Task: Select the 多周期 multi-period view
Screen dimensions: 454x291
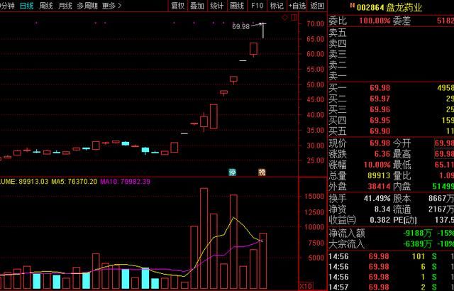Action: point(87,6)
